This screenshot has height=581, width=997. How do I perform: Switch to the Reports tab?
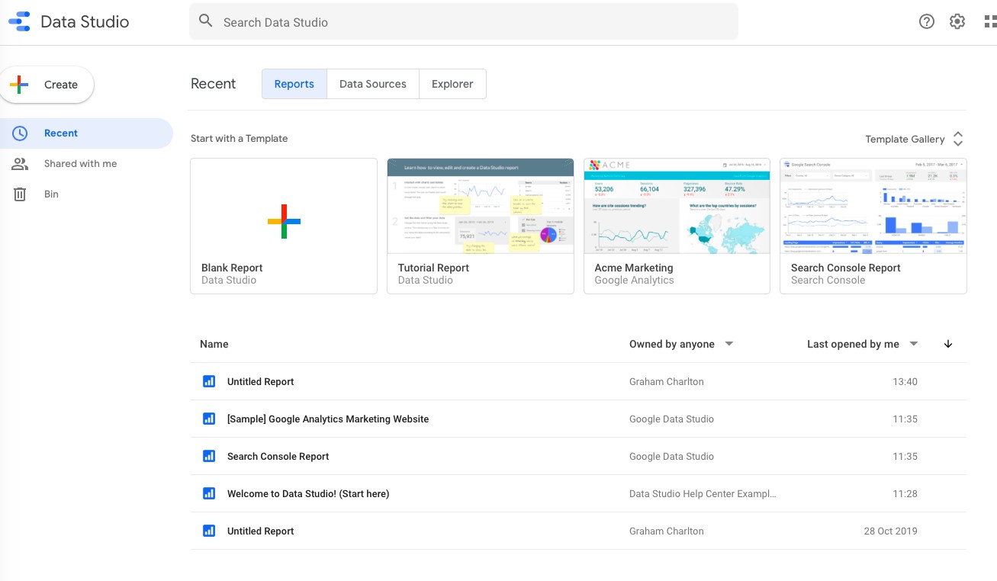click(294, 84)
